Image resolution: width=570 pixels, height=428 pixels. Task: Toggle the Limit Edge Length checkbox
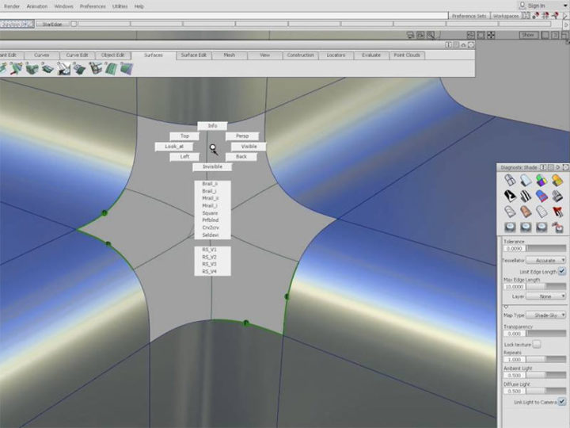(x=562, y=271)
